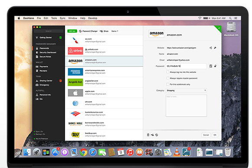Click inside the Add a note text area

[x=186, y=106]
